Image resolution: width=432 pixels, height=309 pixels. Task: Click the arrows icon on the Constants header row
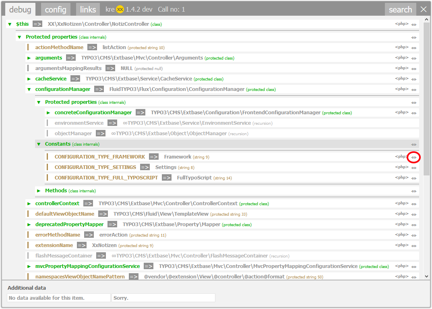click(413, 144)
